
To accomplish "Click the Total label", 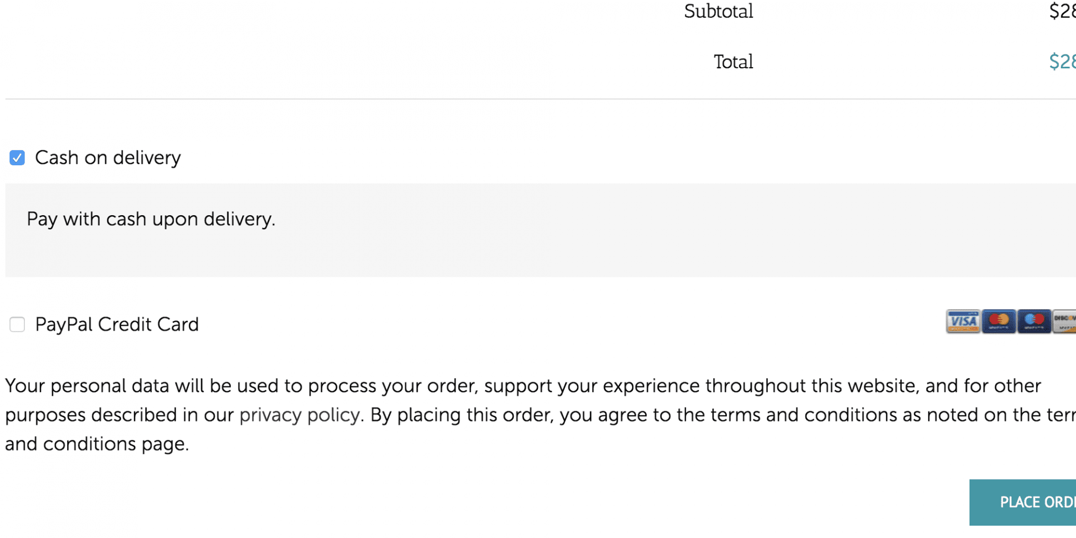I will [733, 62].
